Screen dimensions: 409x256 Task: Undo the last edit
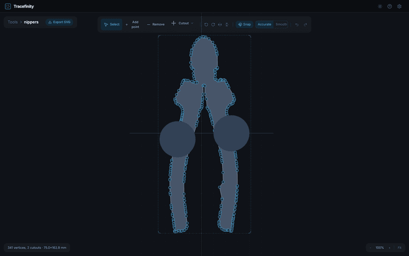(x=297, y=25)
